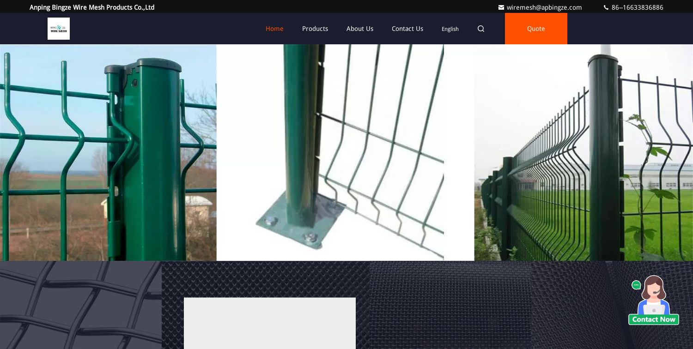
Task: Open the search magnifier in the navigation bar
Action: point(481,29)
